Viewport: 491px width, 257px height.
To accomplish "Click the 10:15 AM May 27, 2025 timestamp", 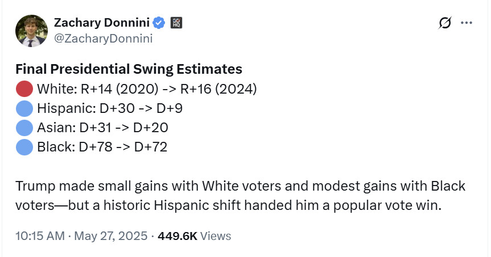I will click(81, 236).
